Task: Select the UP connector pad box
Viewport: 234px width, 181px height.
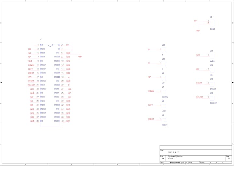Action: click(x=164, y=78)
